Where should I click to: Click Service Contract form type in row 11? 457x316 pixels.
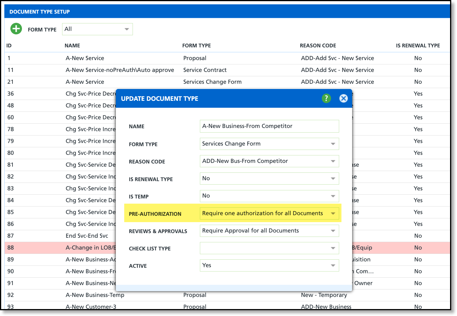coord(205,70)
